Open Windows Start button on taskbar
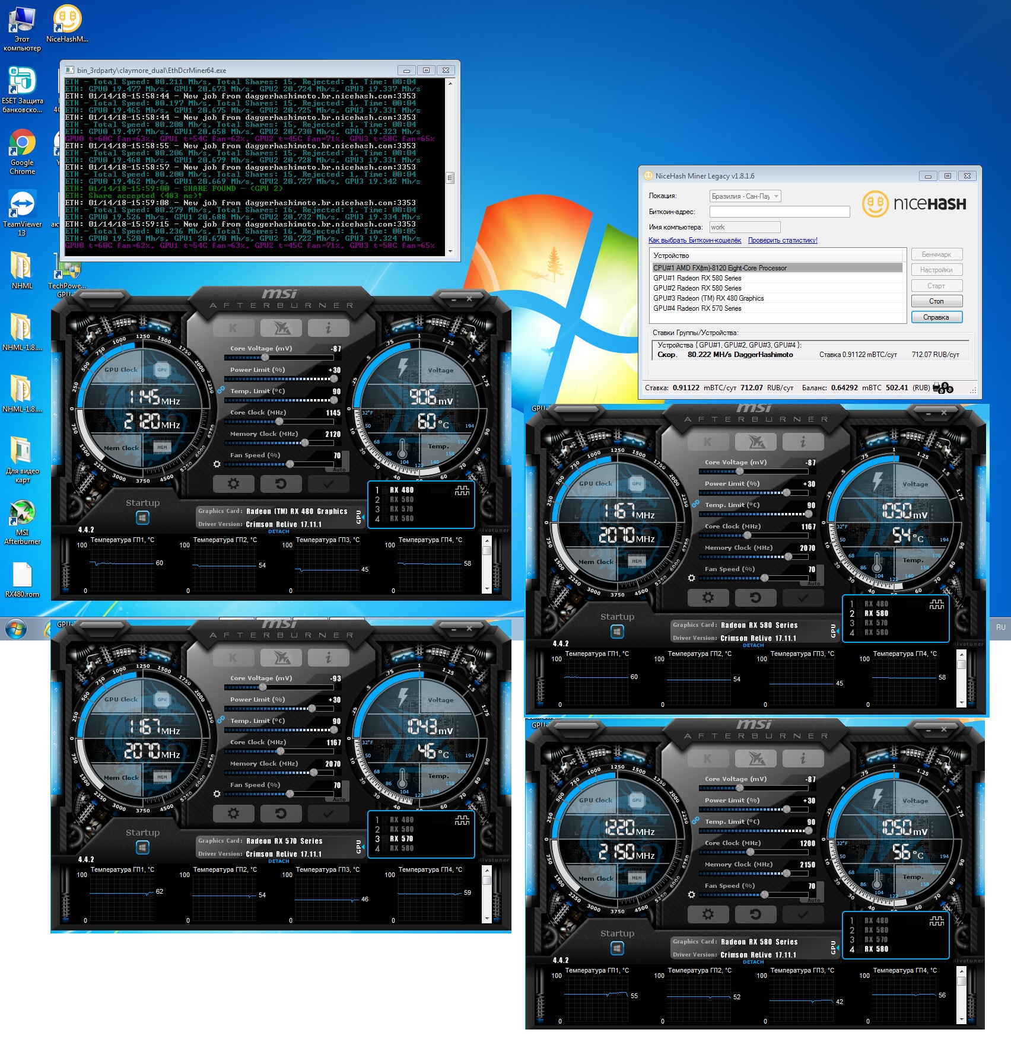This screenshot has width=1011, height=1039. point(16,629)
